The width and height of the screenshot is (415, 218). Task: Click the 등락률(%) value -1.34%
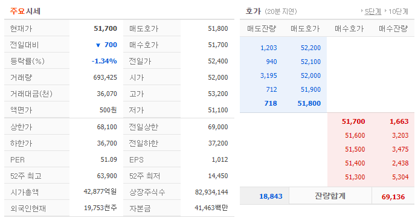[105, 61]
